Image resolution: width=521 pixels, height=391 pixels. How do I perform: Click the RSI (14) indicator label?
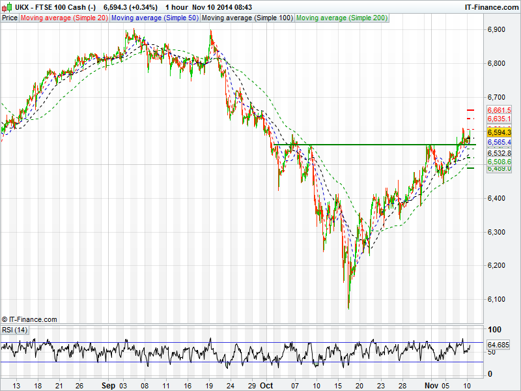(15, 330)
